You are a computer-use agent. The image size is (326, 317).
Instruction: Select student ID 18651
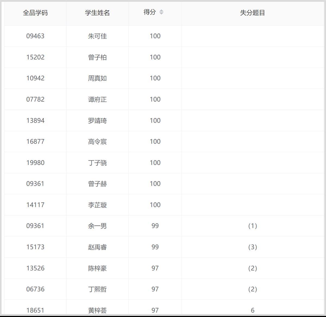(35, 310)
